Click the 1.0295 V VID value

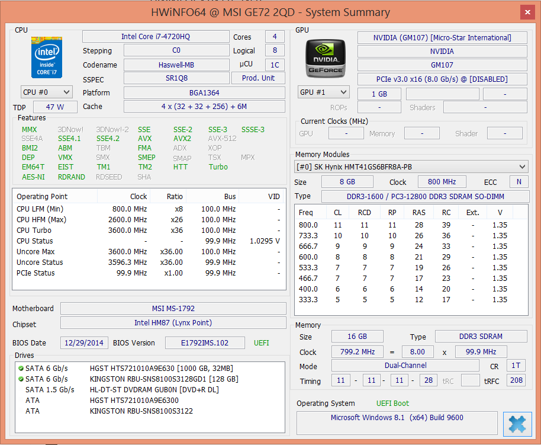click(x=265, y=241)
